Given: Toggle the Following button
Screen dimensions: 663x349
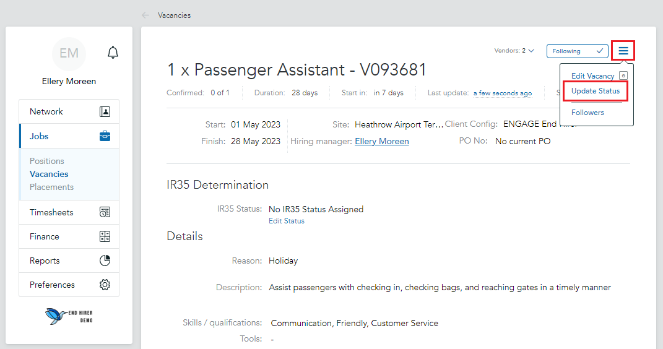Looking at the screenshot, I should pos(577,51).
